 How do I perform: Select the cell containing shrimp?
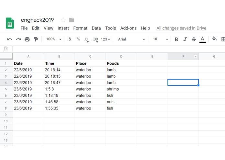click(121, 89)
